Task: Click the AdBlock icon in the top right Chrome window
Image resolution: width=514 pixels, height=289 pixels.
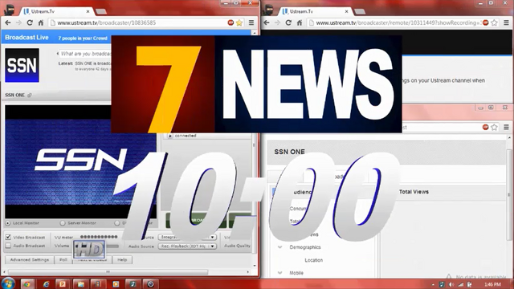Action: pos(485,22)
